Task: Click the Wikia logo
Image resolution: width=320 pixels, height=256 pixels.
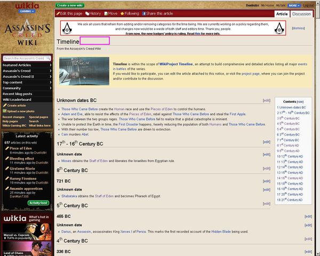Action: coord(27,6)
